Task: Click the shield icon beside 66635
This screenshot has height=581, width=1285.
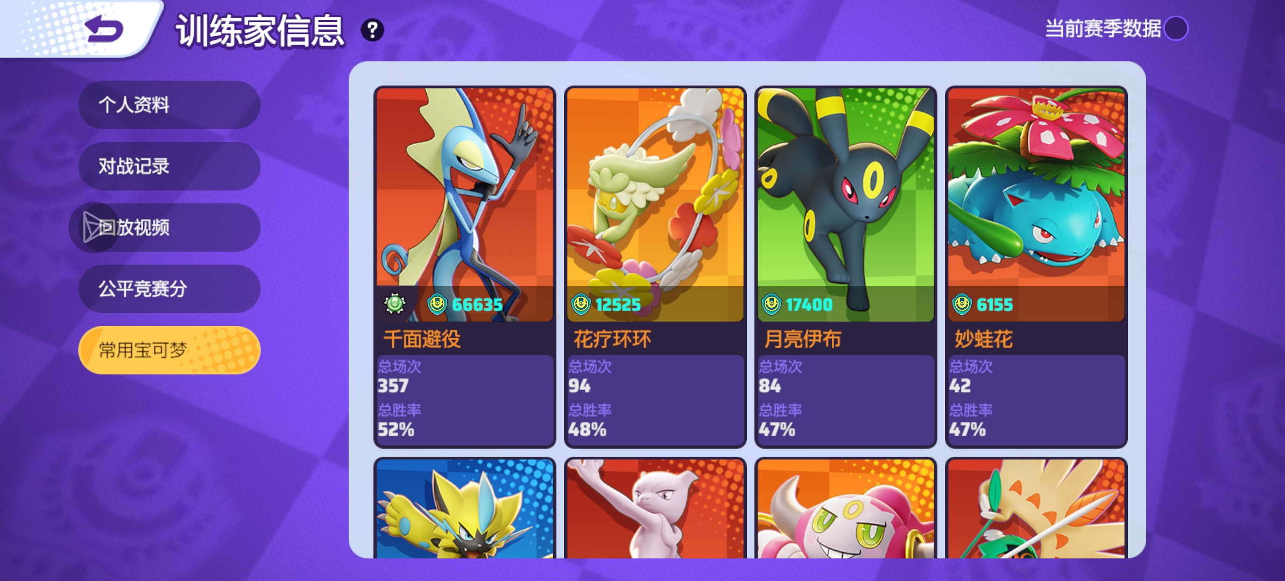Action: (437, 304)
